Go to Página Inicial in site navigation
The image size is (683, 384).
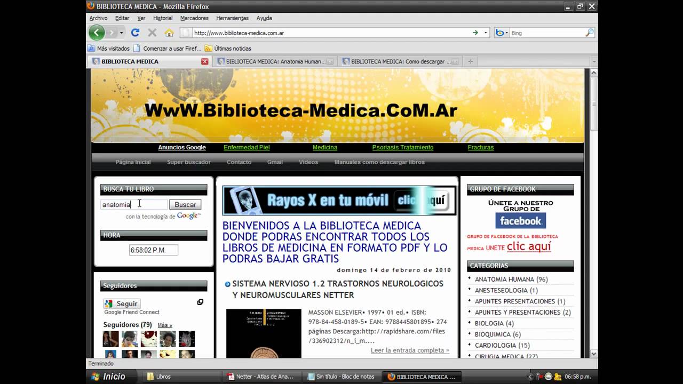coord(133,162)
